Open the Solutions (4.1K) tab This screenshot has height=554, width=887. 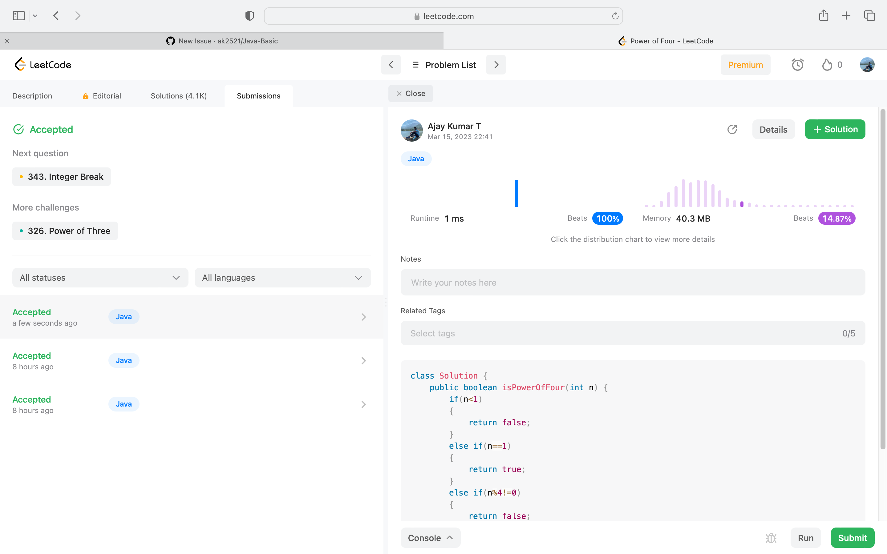coord(179,96)
